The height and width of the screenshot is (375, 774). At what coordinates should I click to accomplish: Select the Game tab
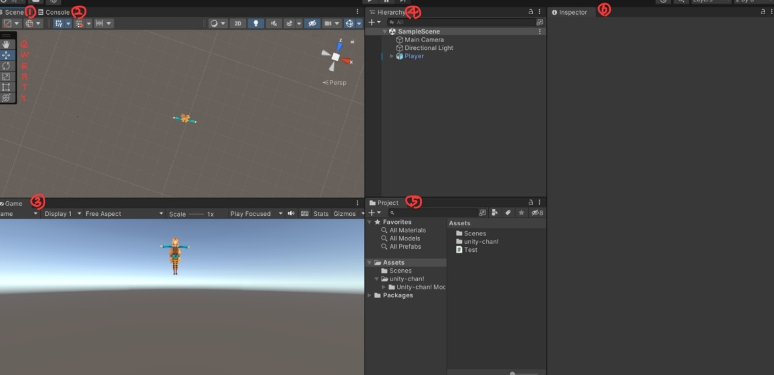pyautogui.click(x=12, y=204)
